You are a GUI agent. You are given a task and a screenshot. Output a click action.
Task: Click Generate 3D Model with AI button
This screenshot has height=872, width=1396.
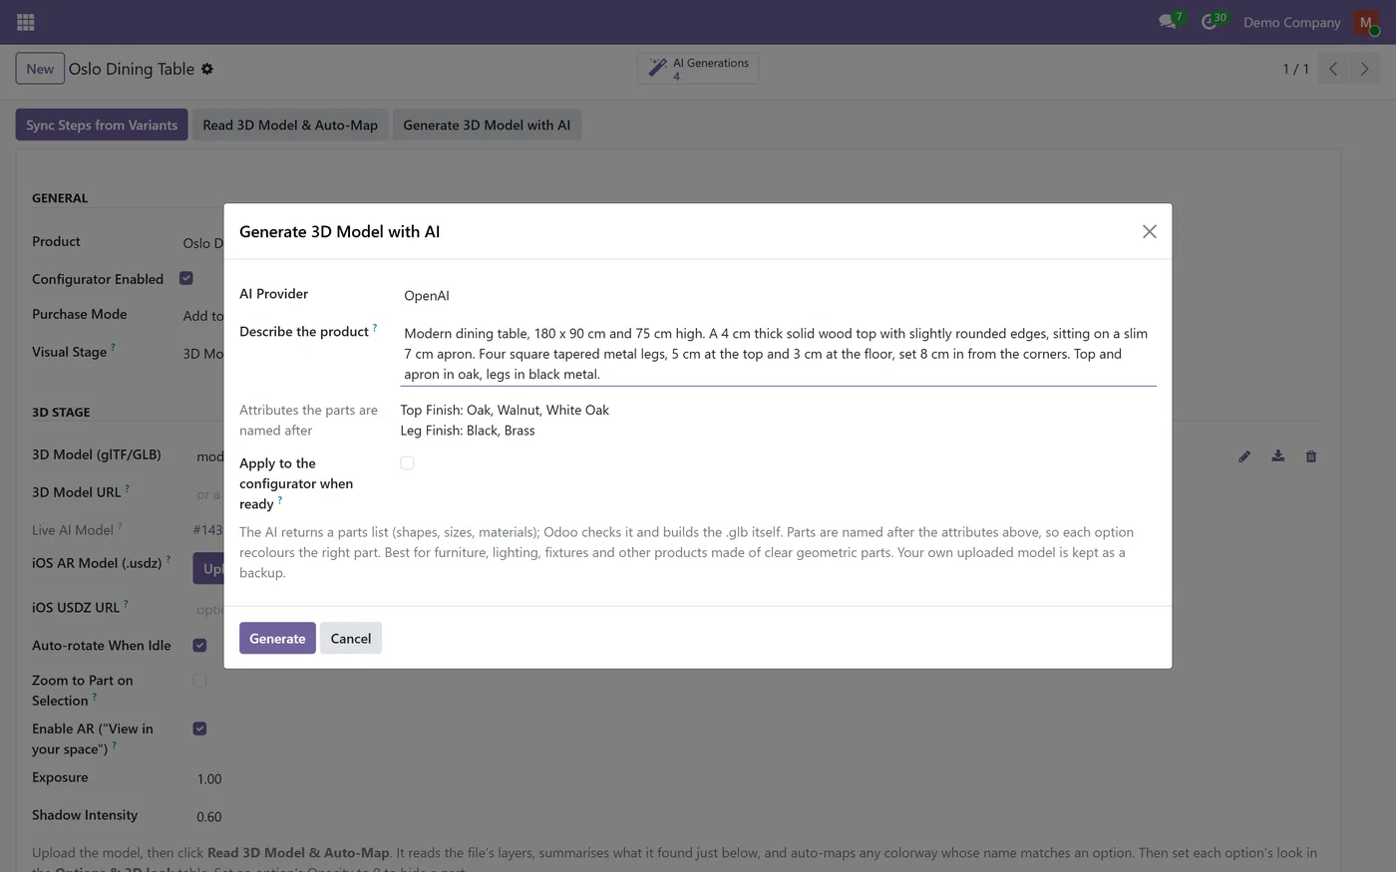(487, 125)
